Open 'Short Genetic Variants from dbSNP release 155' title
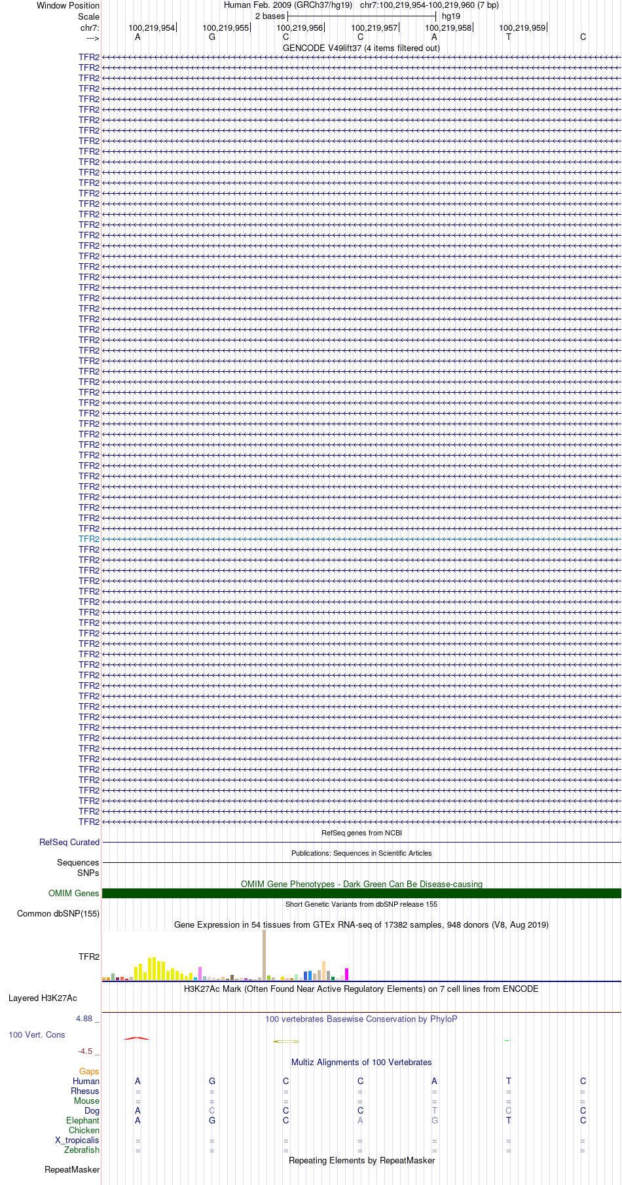Image resolution: width=622 pixels, height=1185 pixels. pyautogui.click(x=361, y=904)
